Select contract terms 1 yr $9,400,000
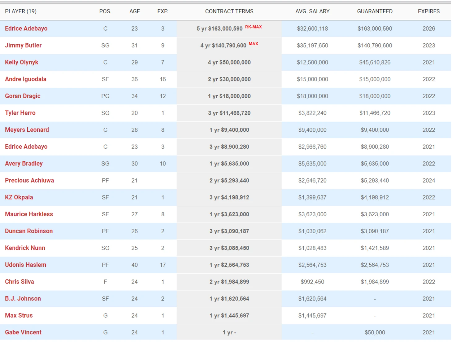Viewport: 452px width, 343px height. (x=229, y=130)
